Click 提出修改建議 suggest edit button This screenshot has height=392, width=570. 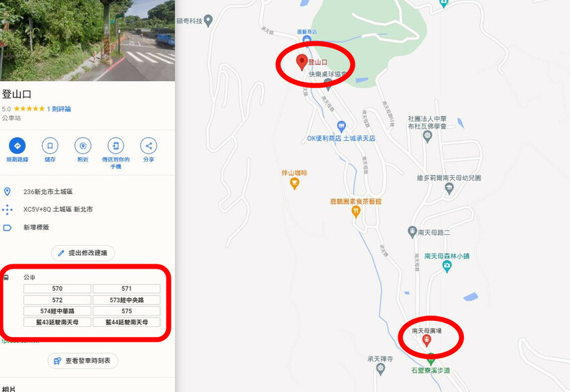pyautogui.click(x=83, y=253)
